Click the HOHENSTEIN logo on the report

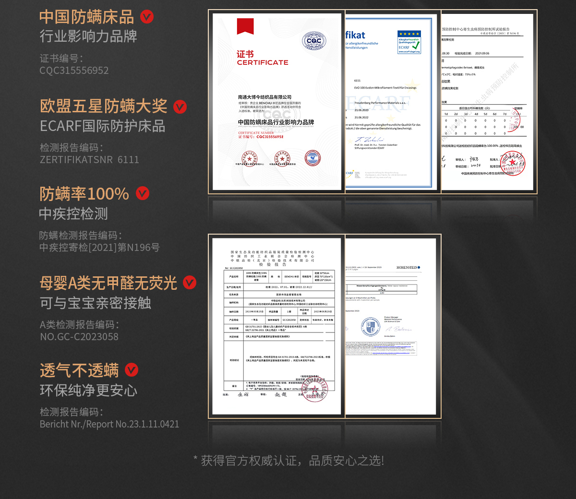[x=408, y=267]
